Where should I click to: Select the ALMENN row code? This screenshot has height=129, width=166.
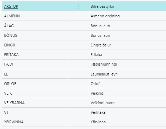point(12,16)
